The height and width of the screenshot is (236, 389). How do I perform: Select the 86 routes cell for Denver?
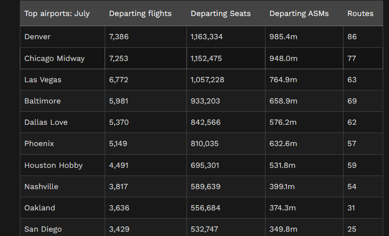click(x=352, y=37)
